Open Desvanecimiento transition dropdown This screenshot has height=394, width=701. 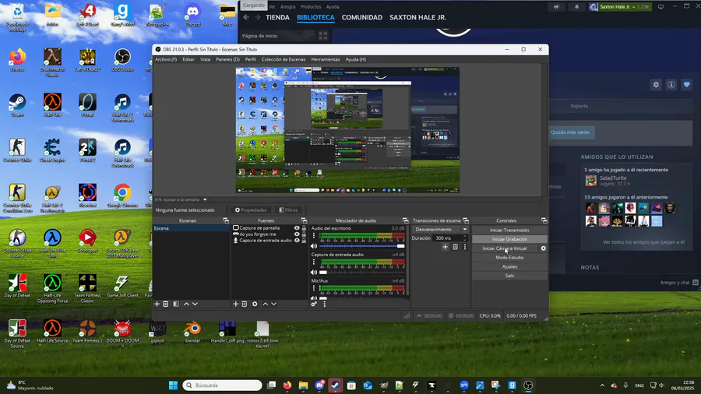pos(440,229)
